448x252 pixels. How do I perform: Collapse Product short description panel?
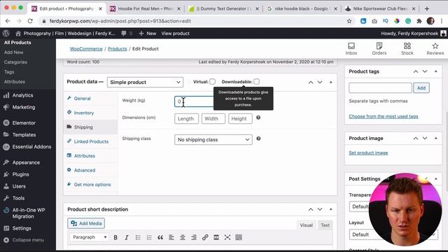pyautogui.click(x=330, y=209)
